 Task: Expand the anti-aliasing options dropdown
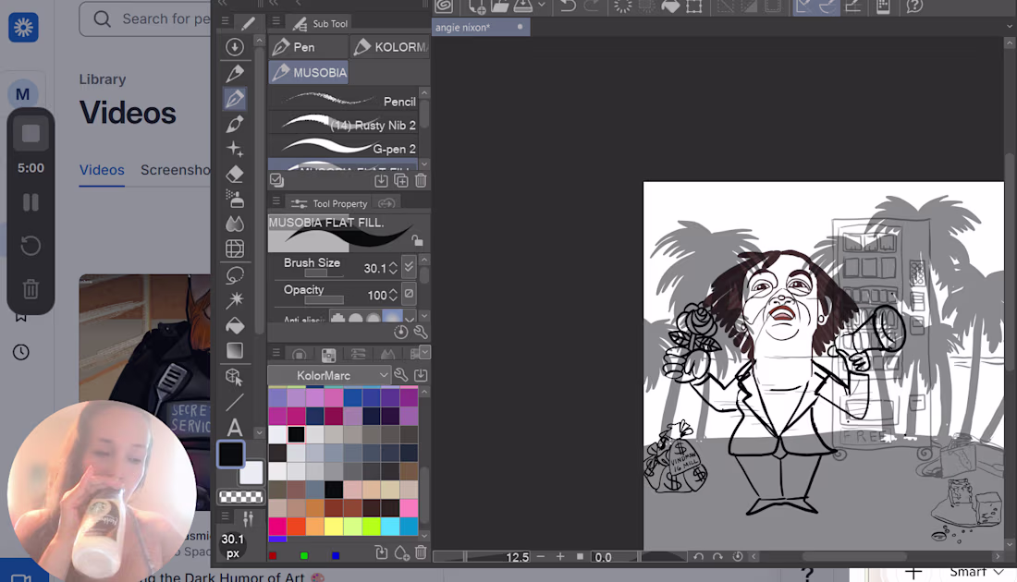pos(410,318)
